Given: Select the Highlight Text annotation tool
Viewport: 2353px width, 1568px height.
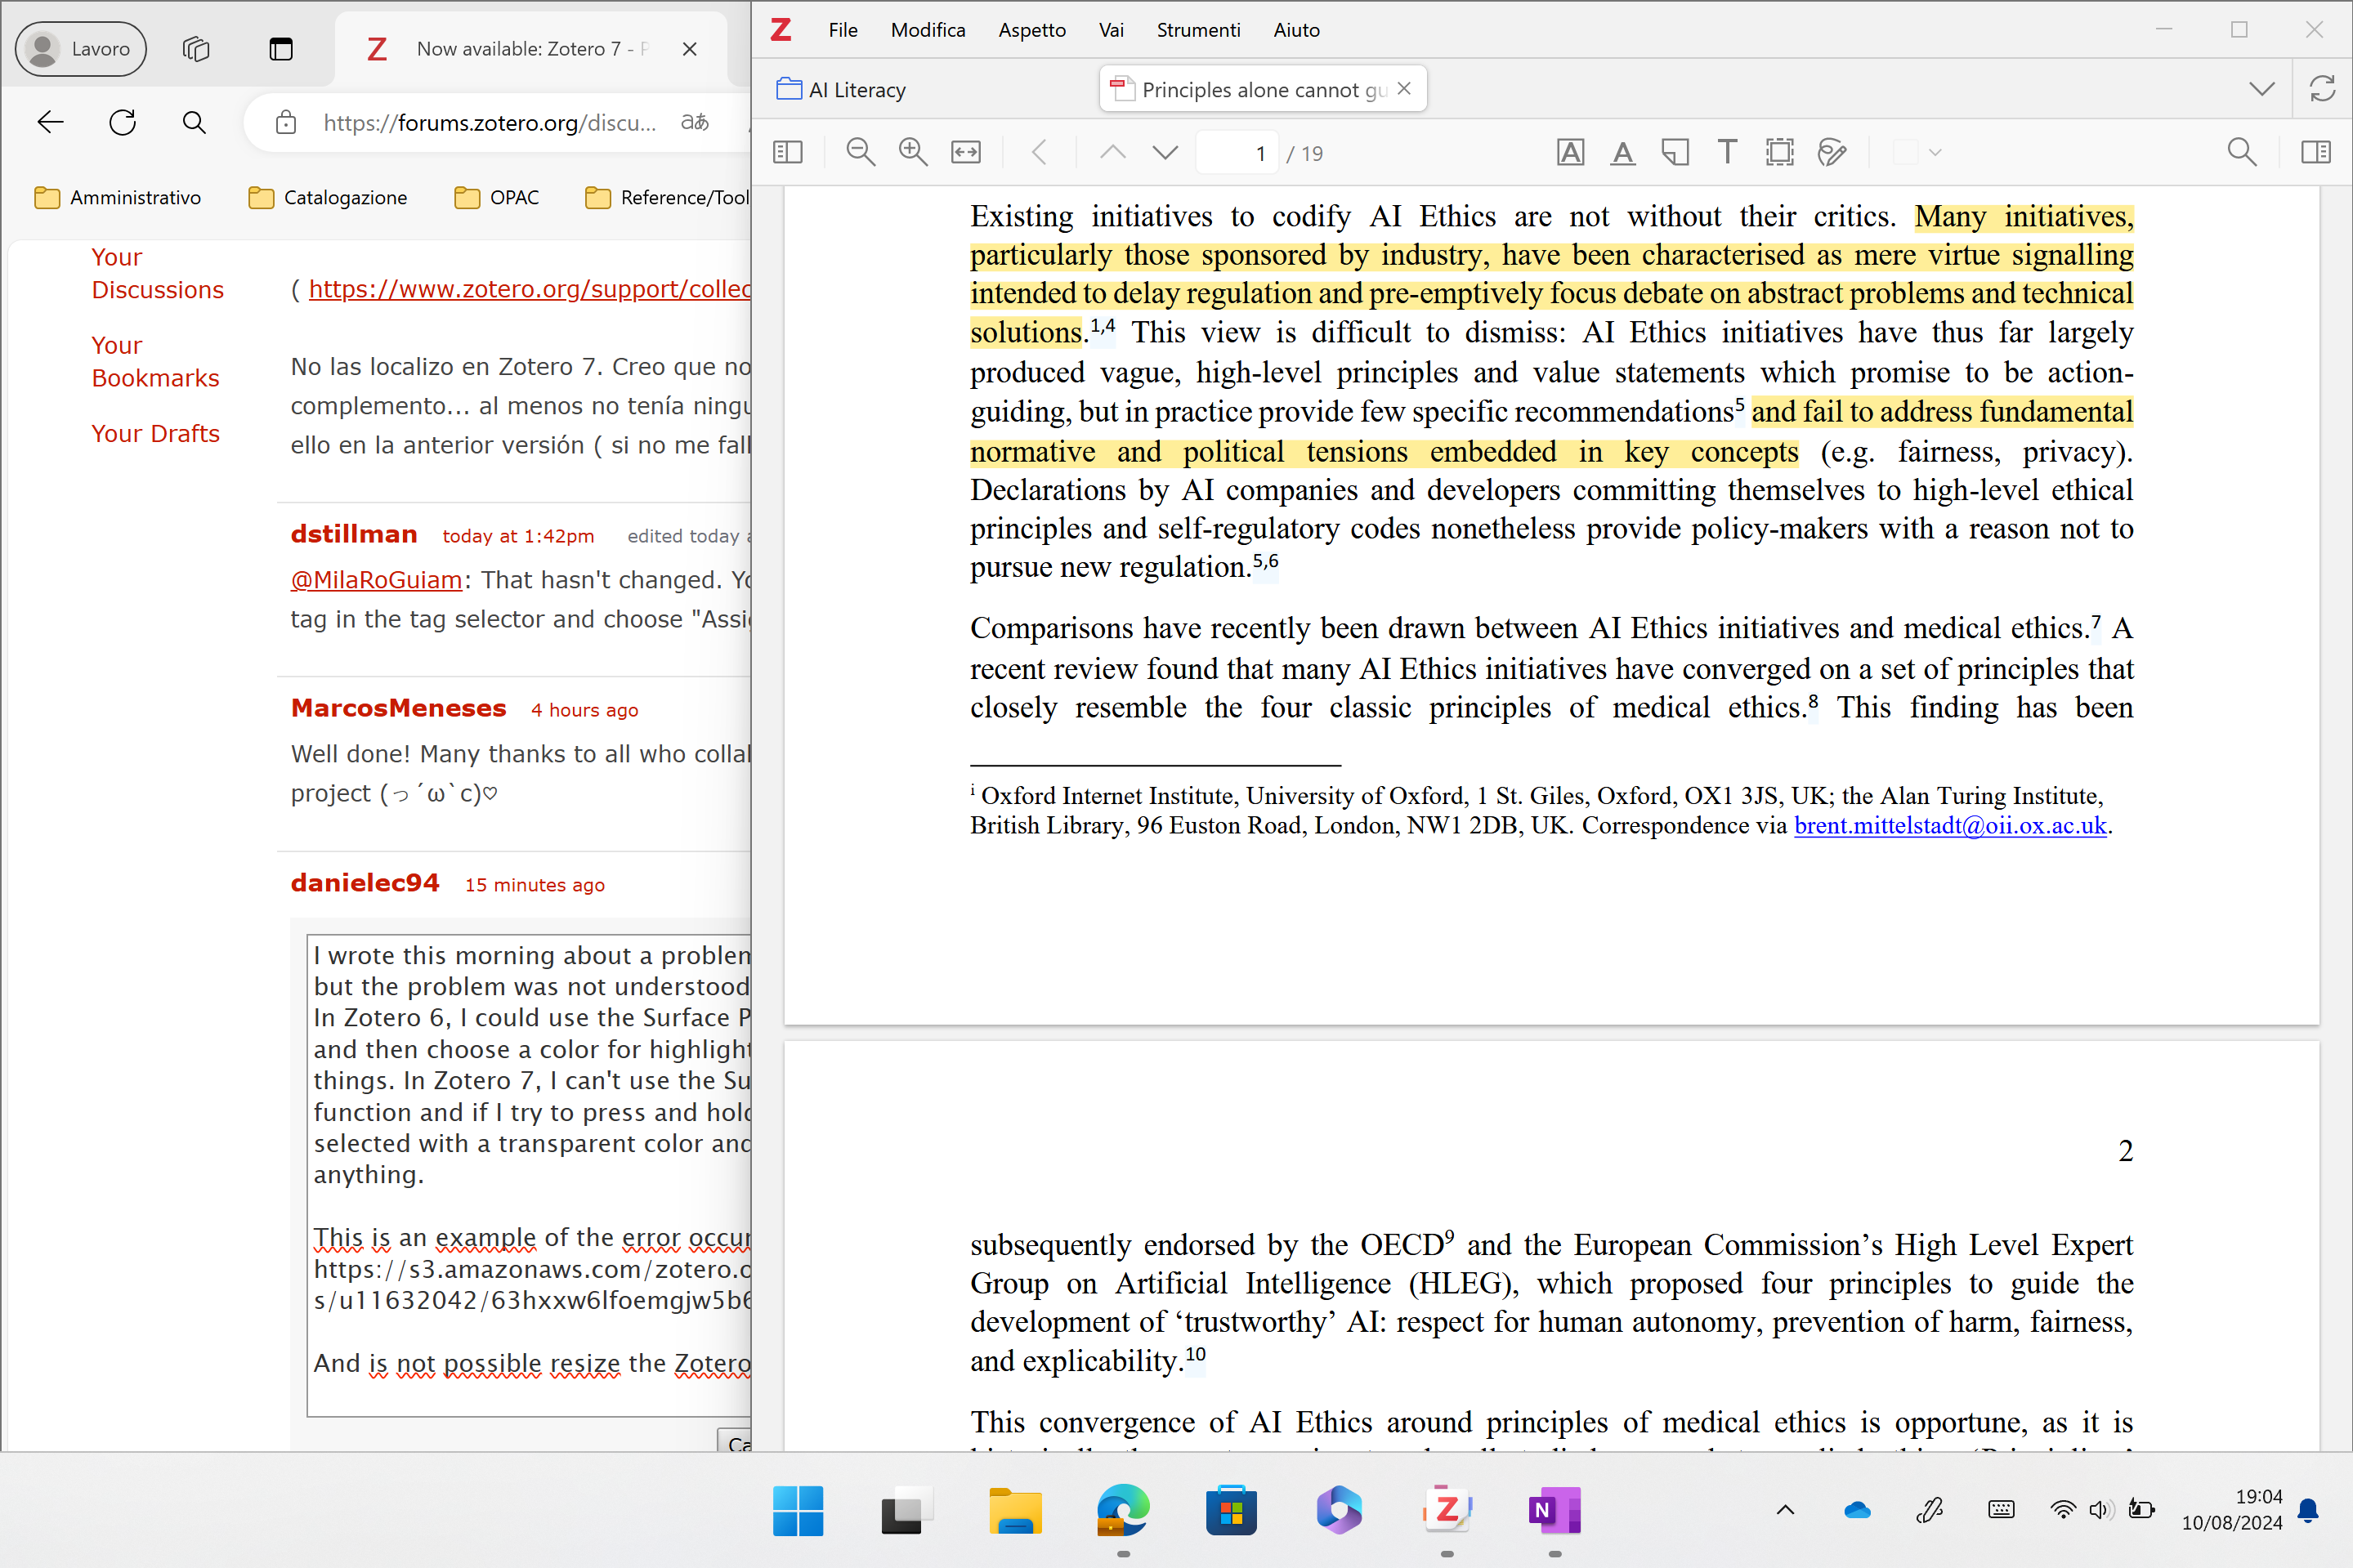Looking at the screenshot, I should (1570, 153).
